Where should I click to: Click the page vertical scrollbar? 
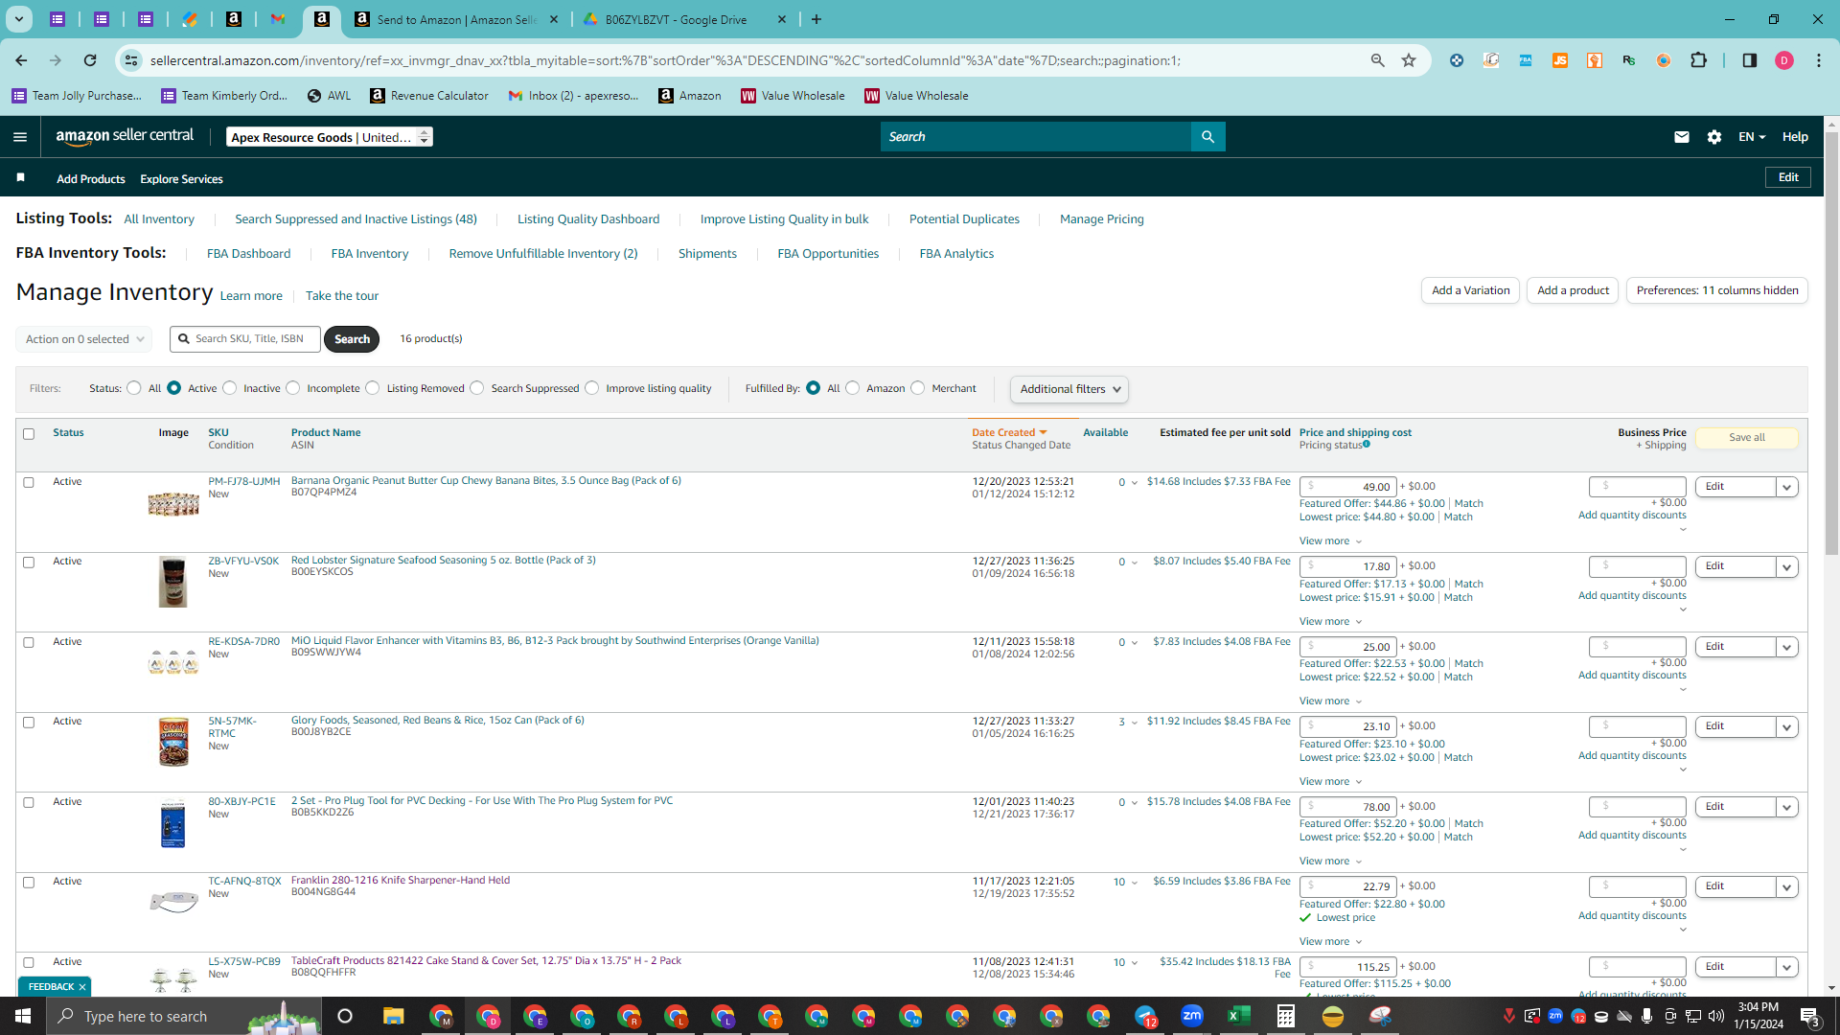(x=1831, y=343)
